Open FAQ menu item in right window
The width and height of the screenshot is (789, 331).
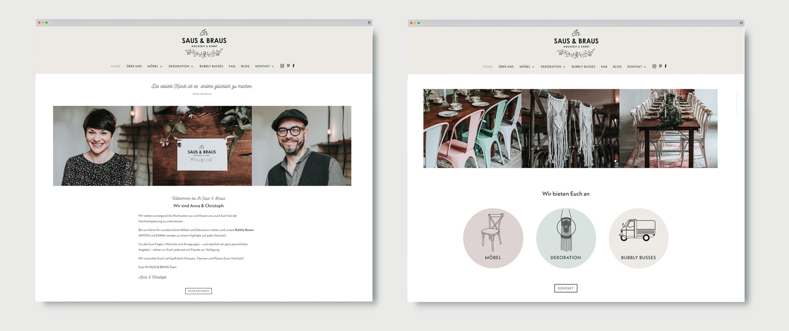pyautogui.click(x=604, y=67)
